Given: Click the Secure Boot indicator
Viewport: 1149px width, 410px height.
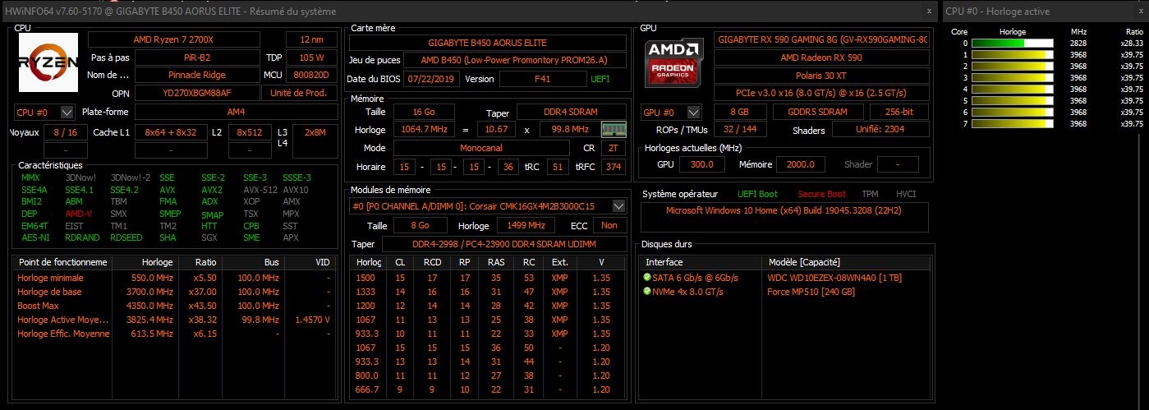Looking at the screenshot, I should (x=822, y=194).
